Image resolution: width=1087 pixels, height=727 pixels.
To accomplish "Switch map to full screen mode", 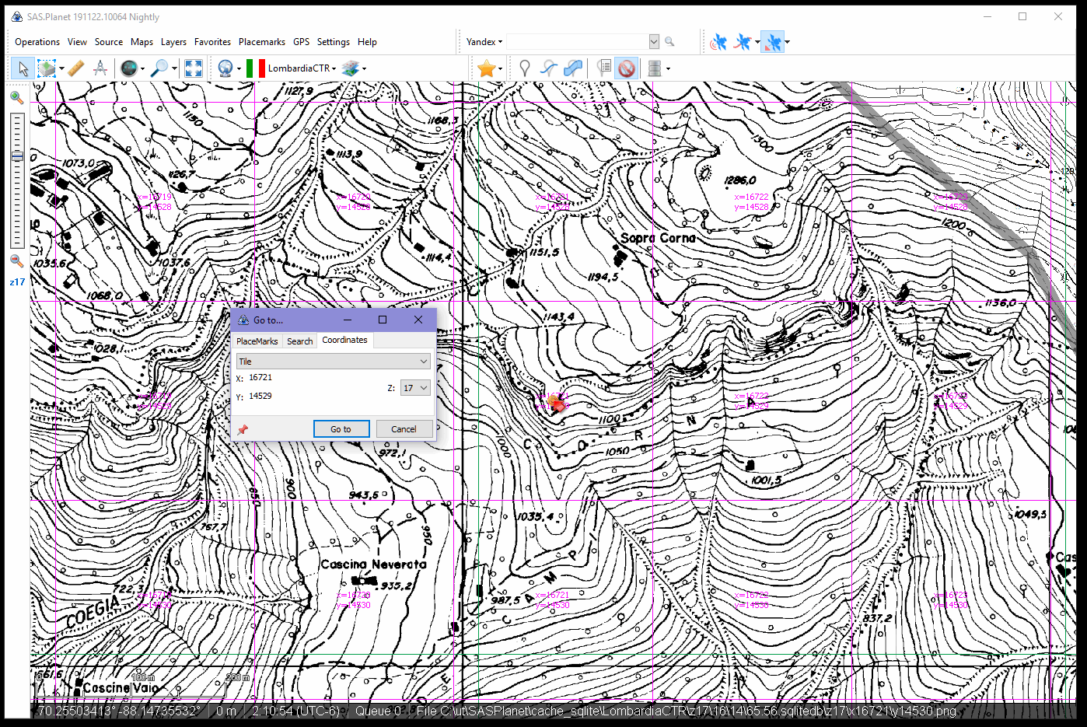I will tap(194, 68).
